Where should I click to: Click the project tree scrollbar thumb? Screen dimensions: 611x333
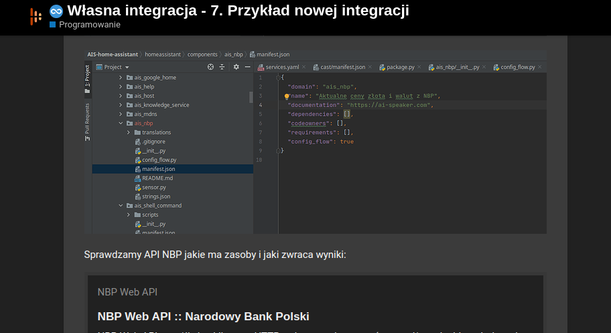pyautogui.click(x=251, y=97)
